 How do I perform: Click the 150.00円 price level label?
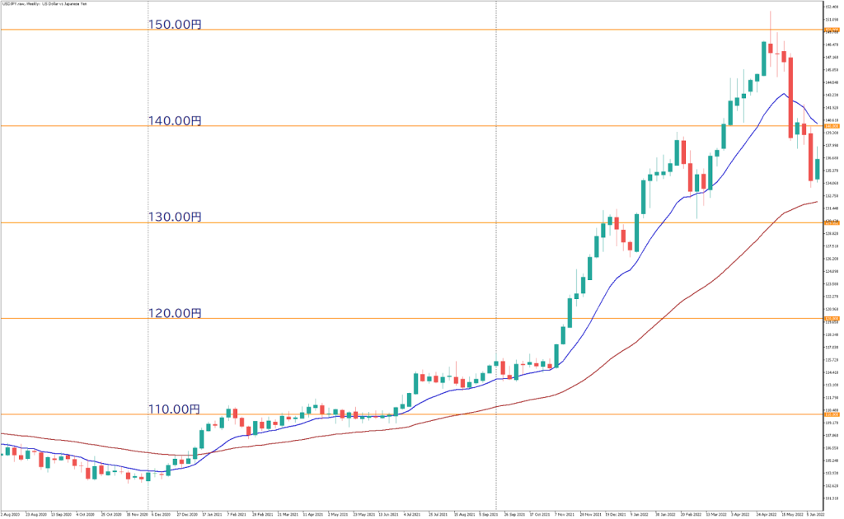point(174,24)
